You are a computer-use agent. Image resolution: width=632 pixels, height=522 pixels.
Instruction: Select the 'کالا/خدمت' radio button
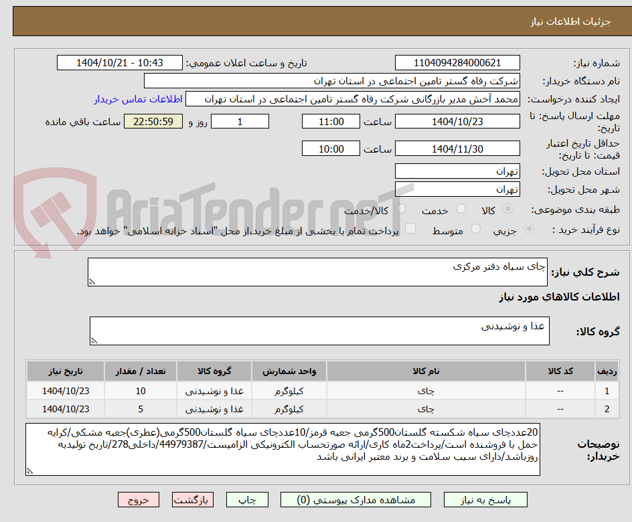point(401,209)
